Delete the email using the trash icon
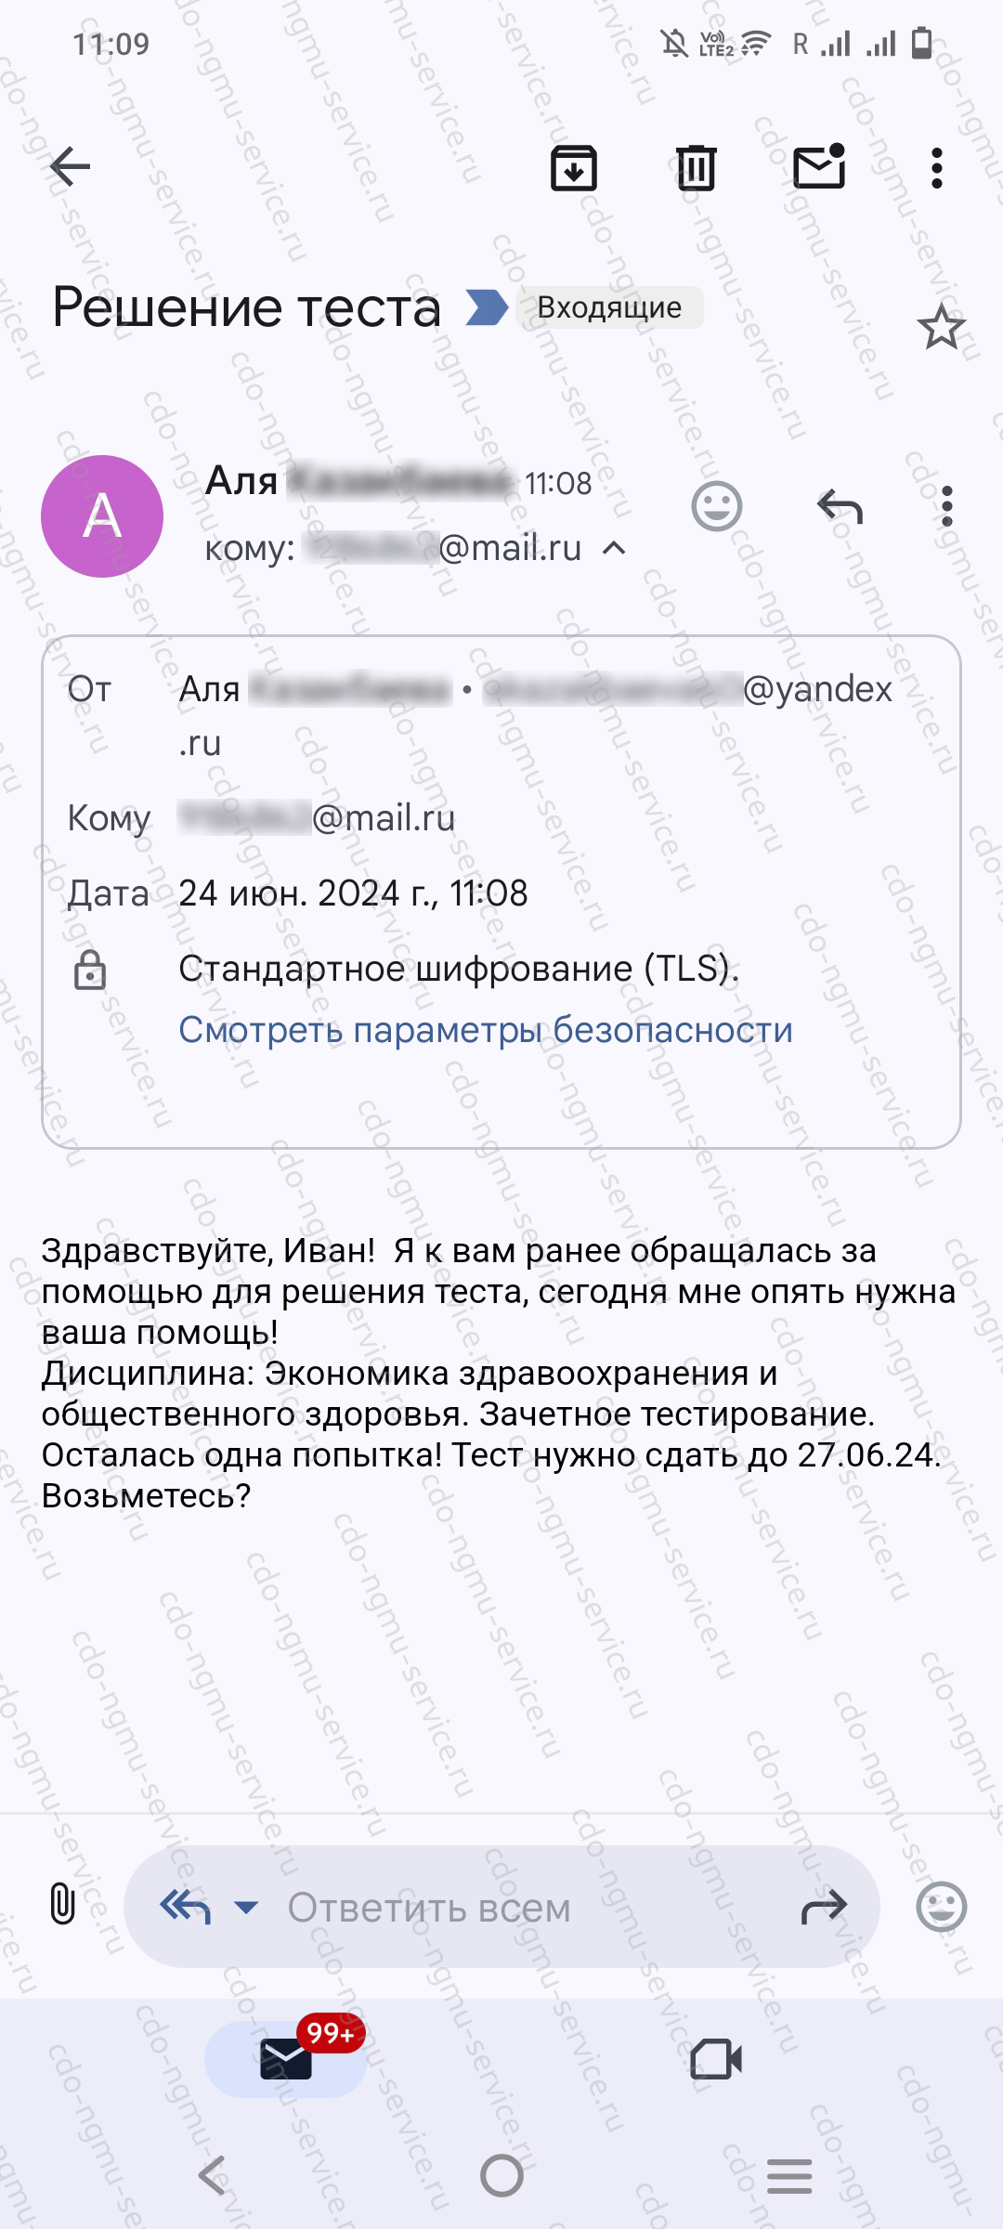Viewport: 1003px width, 2229px height. [696, 168]
